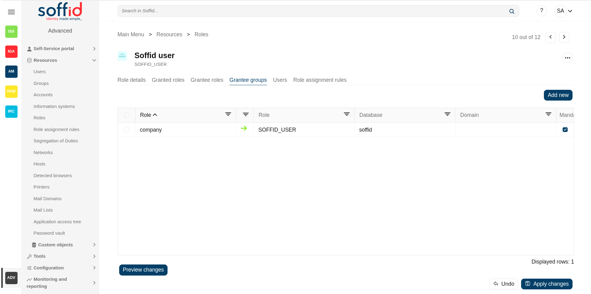Select the IGA module icon
This screenshot has height=294, width=591.
(x=11, y=51)
